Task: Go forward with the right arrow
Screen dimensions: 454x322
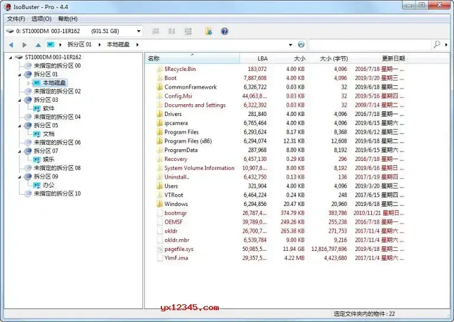Action: (x=24, y=44)
